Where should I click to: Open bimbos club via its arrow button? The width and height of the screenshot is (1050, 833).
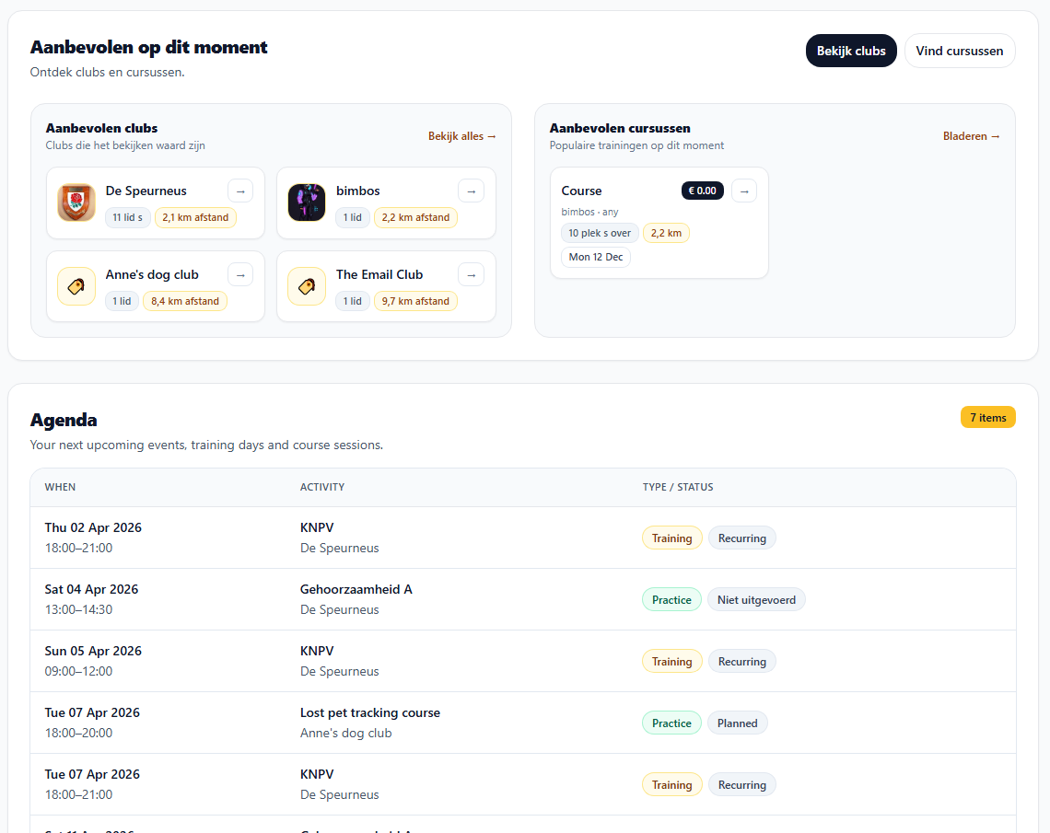pyautogui.click(x=471, y=191)
